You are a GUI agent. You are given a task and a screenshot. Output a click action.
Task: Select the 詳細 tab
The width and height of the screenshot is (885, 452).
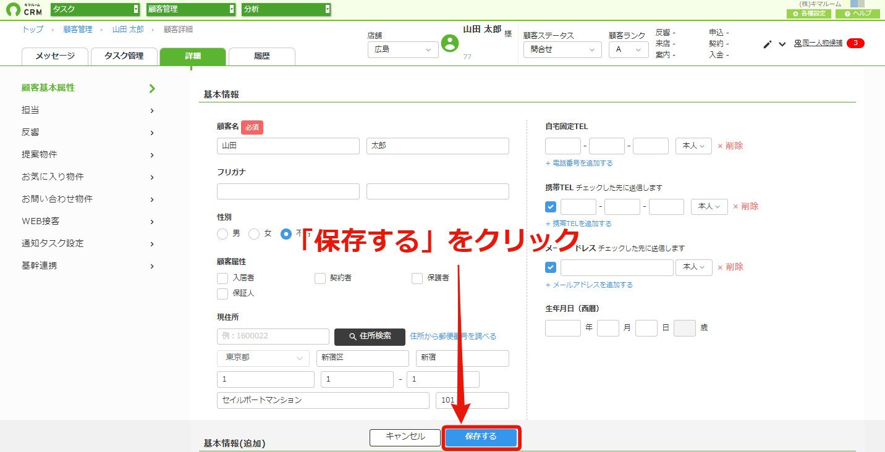click(193, 56)
